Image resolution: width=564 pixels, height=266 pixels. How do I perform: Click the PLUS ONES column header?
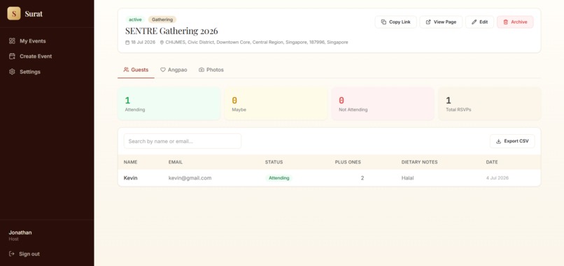[x=348, y=162]
